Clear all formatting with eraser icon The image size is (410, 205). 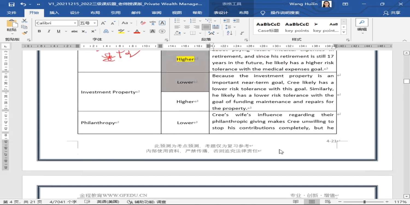coord(143,23)
